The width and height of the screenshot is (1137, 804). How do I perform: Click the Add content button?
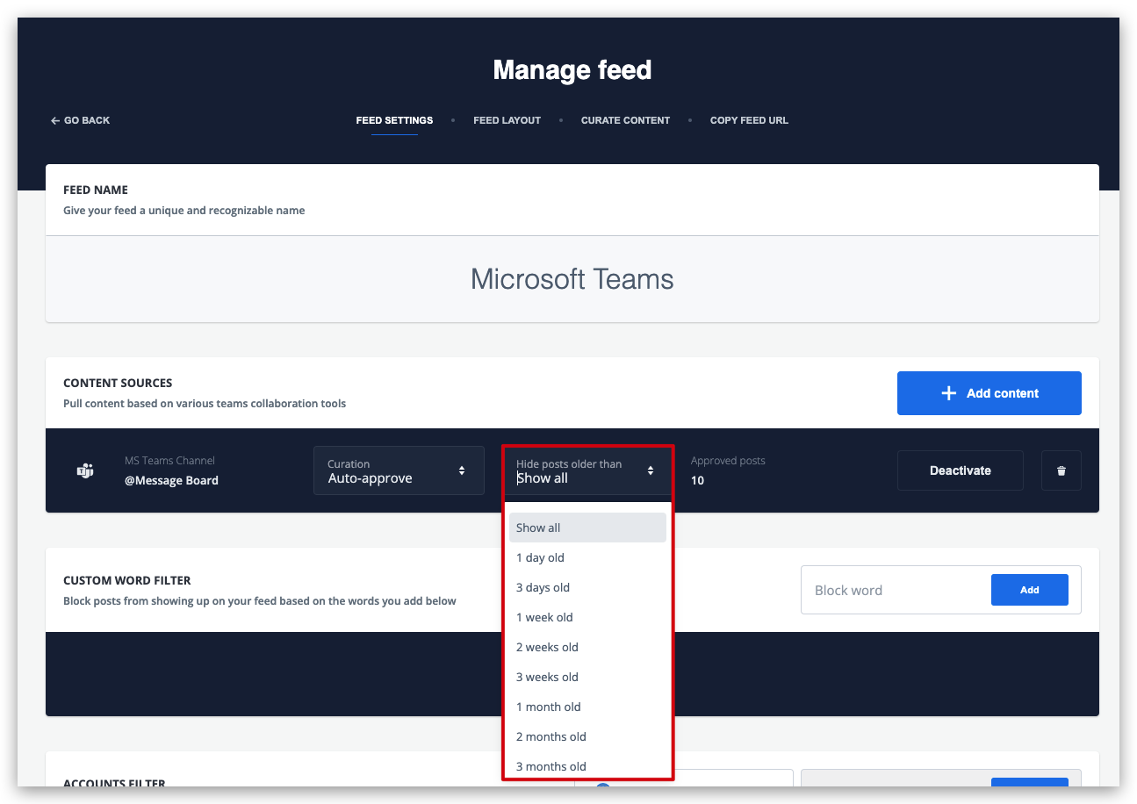coord(989,393)
